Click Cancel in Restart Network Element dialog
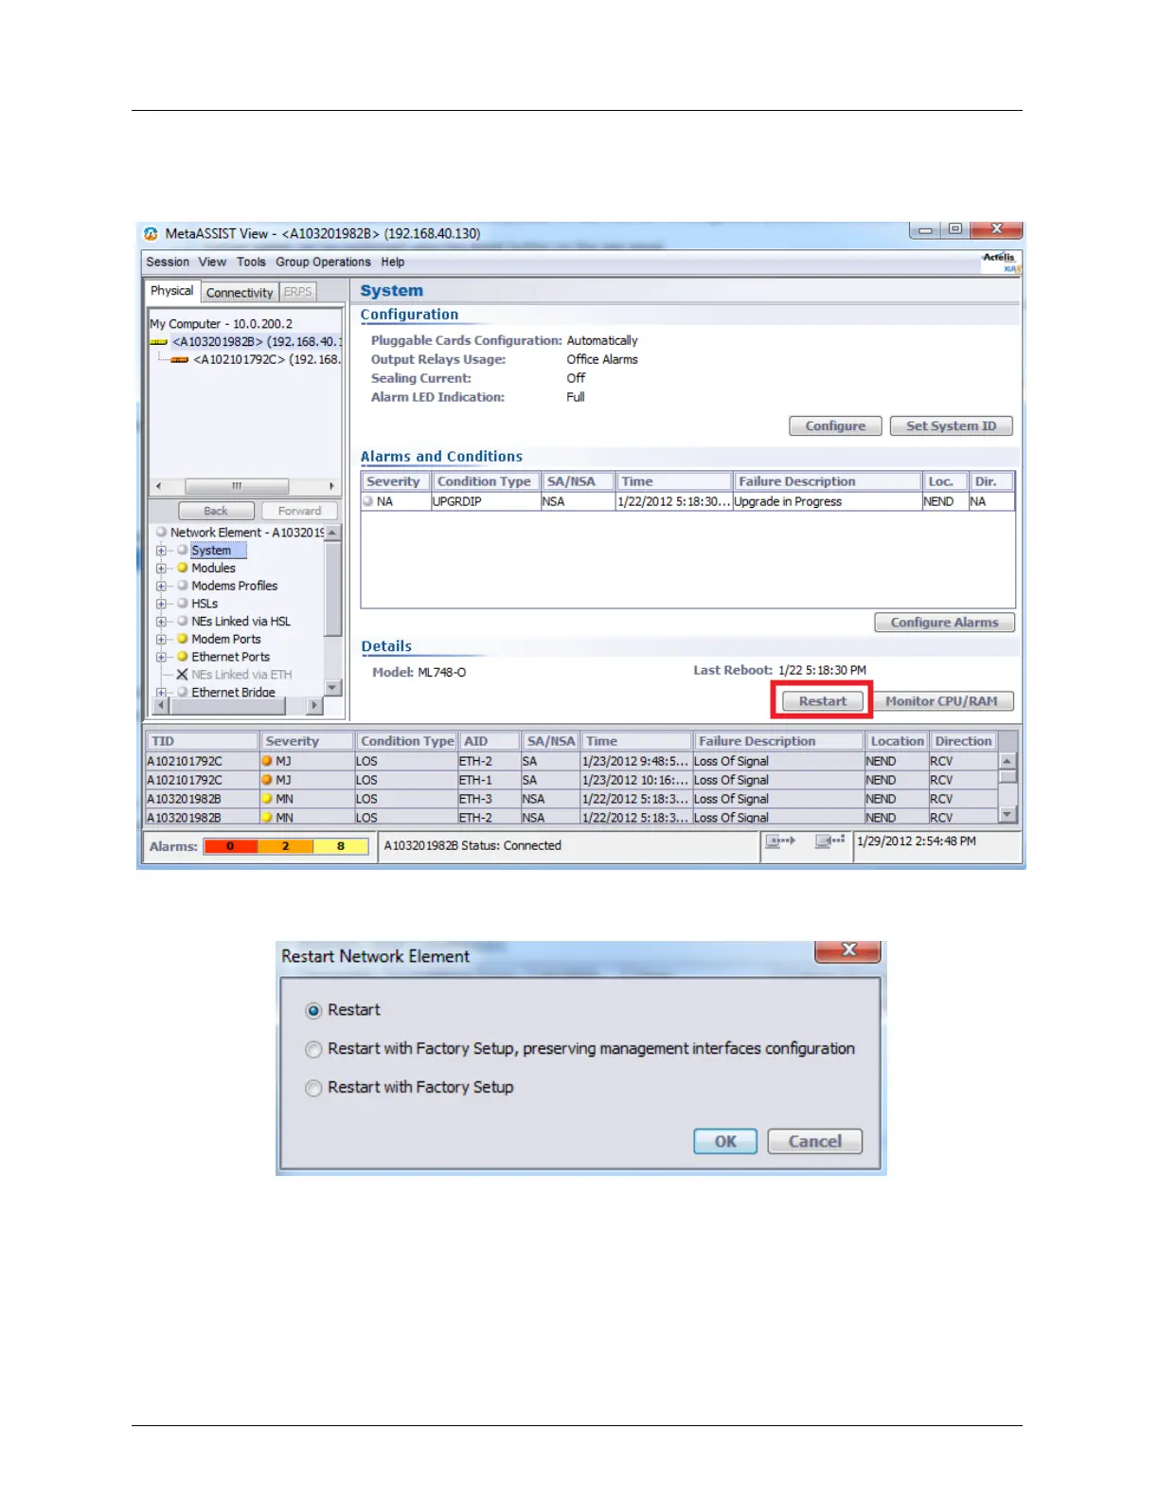Image resolution: width=1159 pixels, height=1501 pixels. click(x=814, y=1141)
